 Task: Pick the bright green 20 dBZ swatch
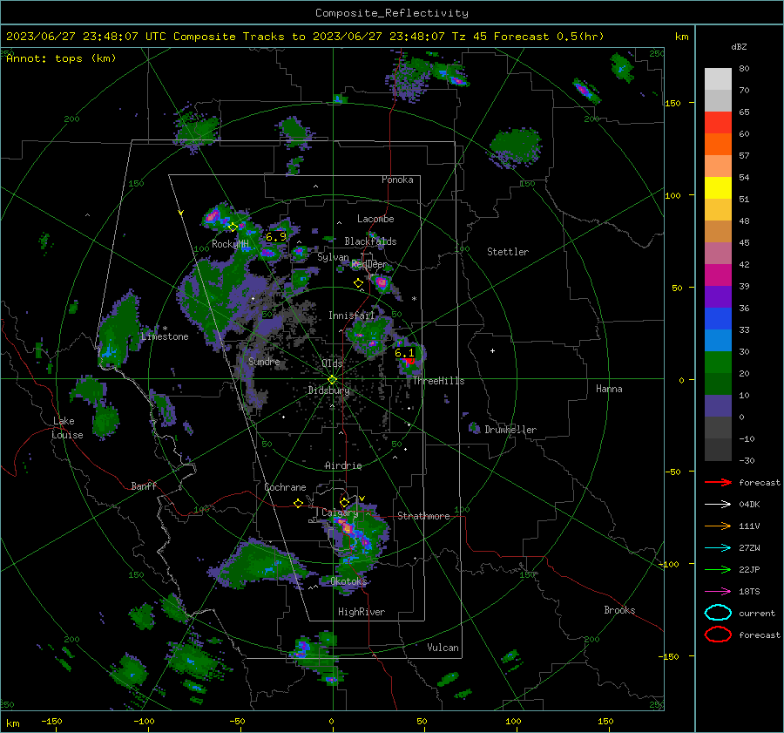point(718,363)
